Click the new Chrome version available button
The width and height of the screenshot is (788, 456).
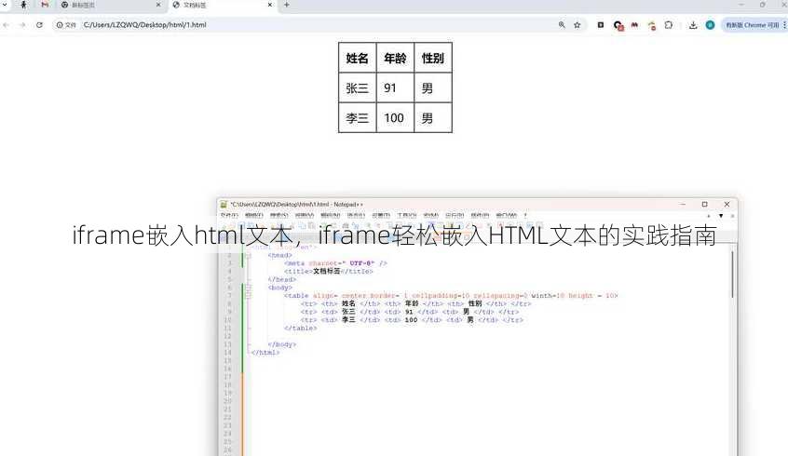(x=751, y=24)
